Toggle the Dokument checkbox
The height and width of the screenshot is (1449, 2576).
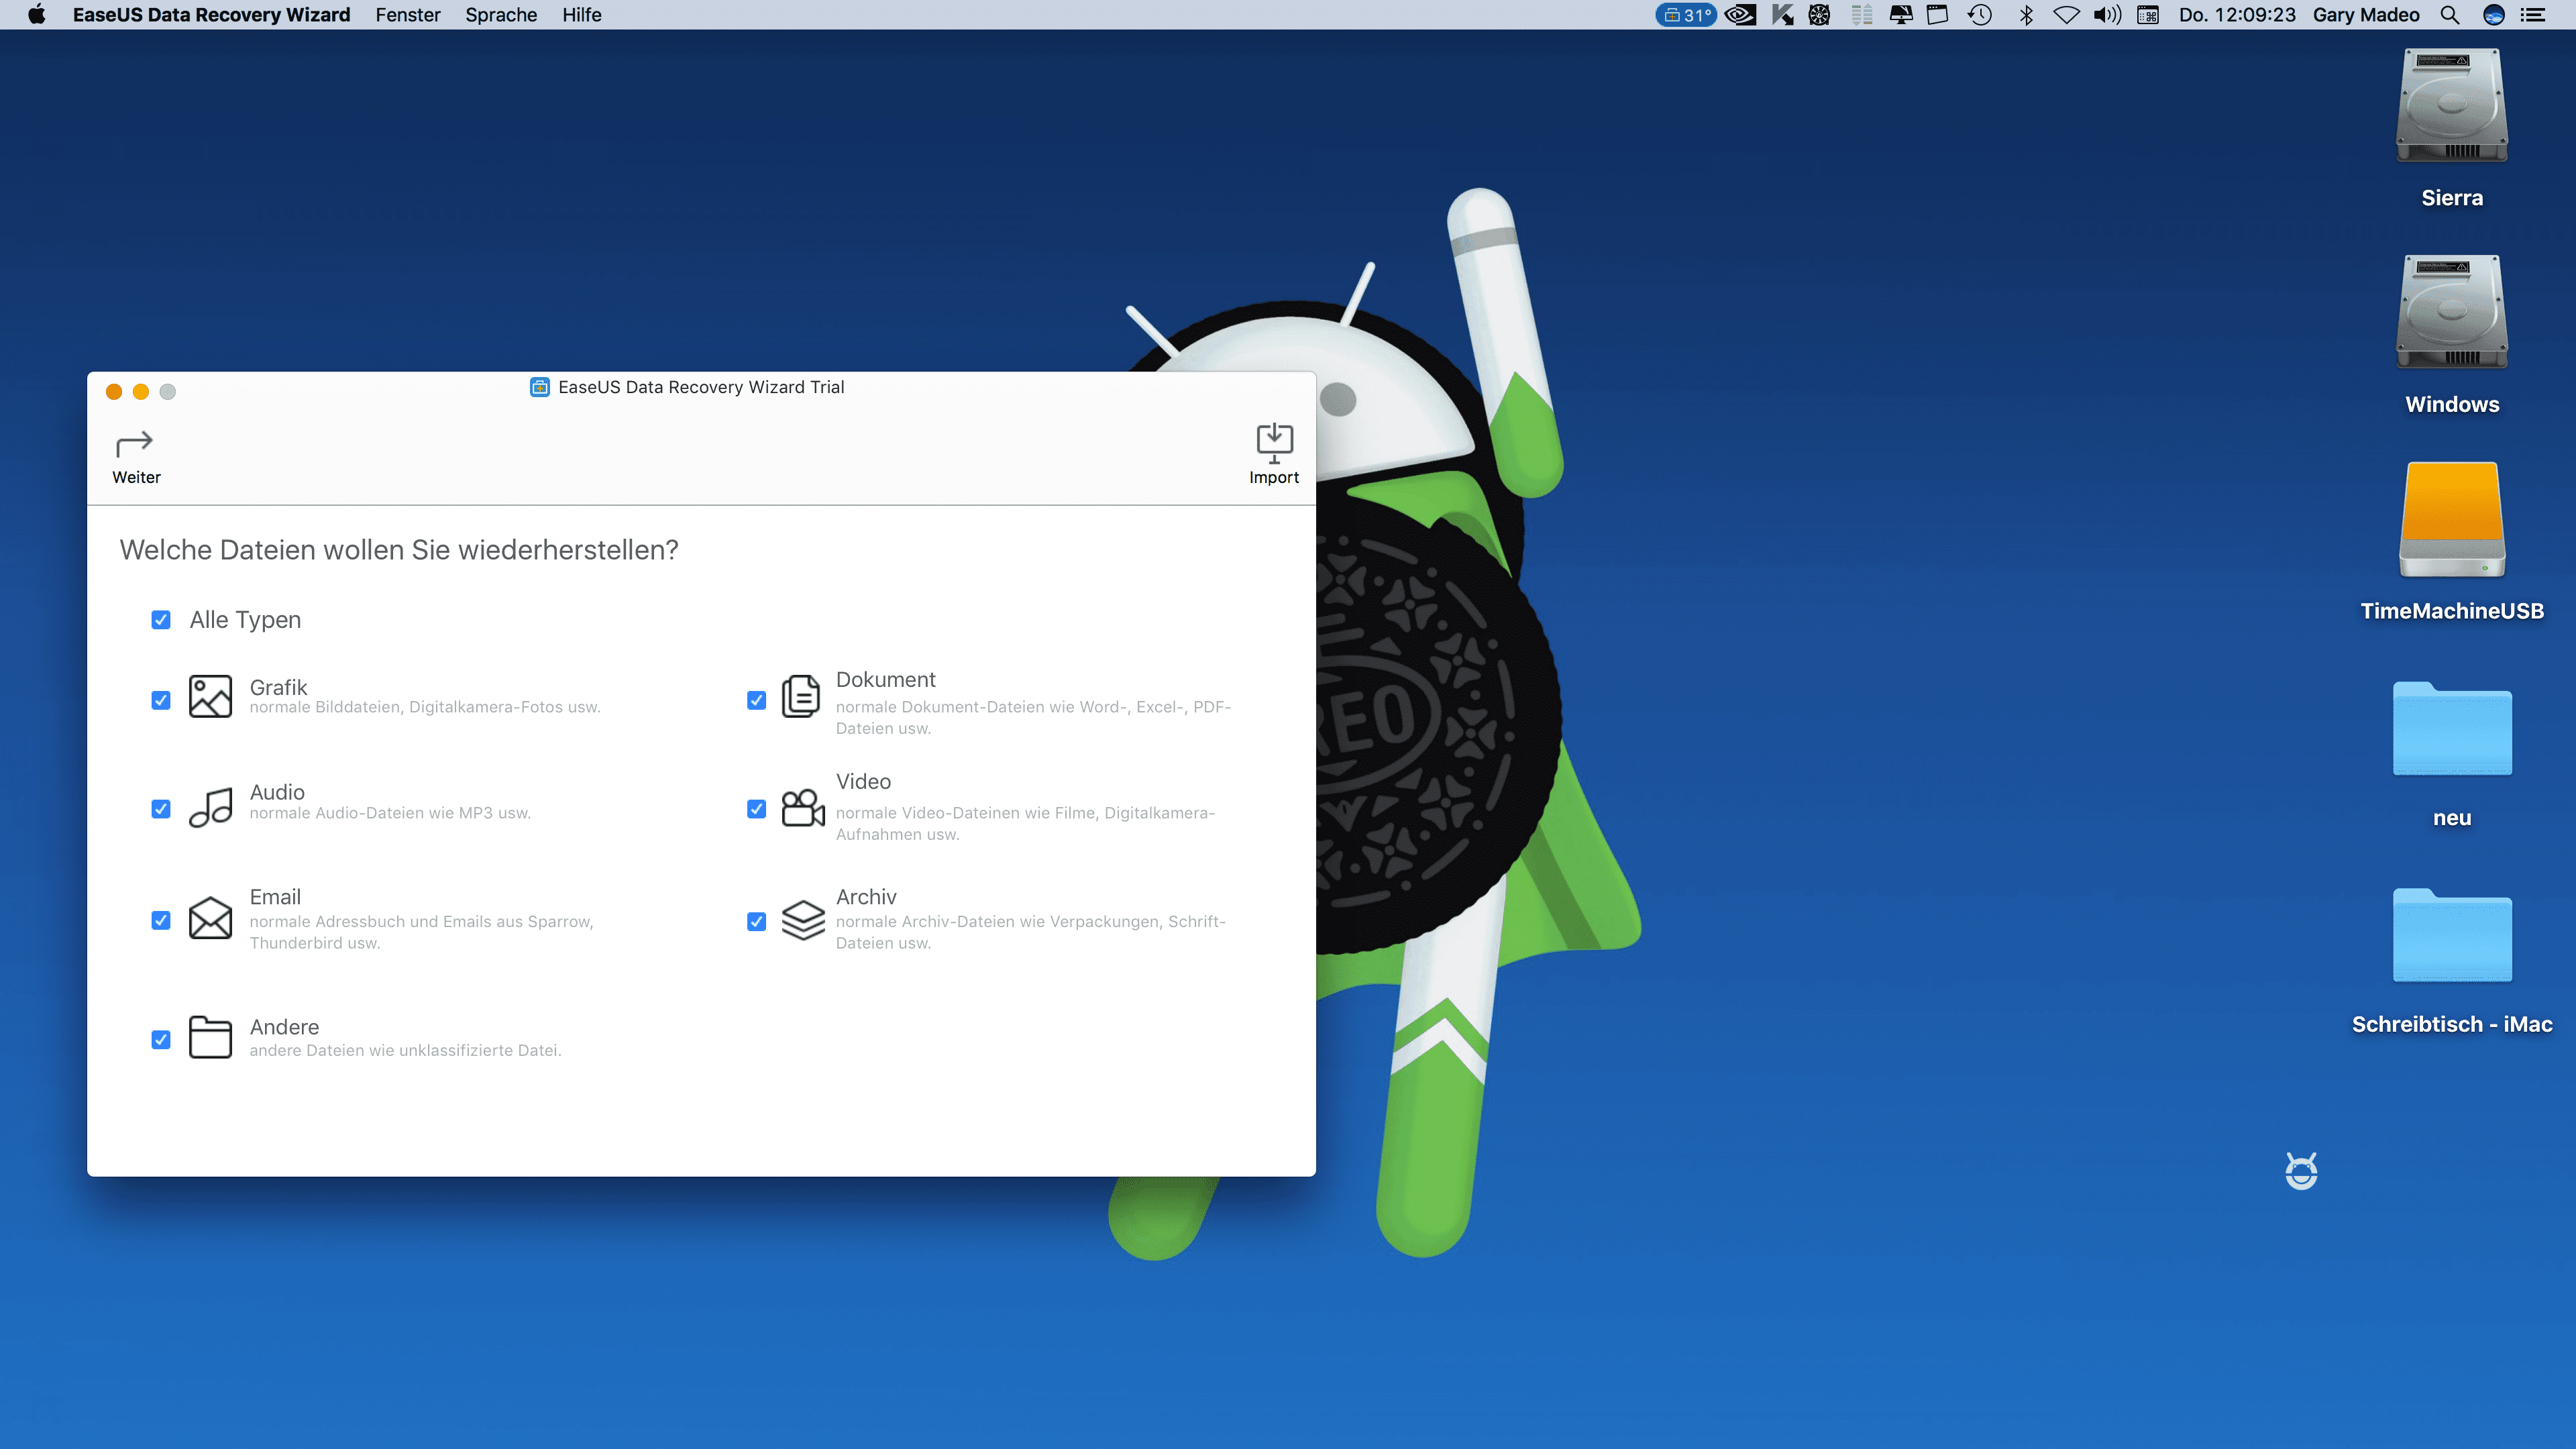(757, 700)
